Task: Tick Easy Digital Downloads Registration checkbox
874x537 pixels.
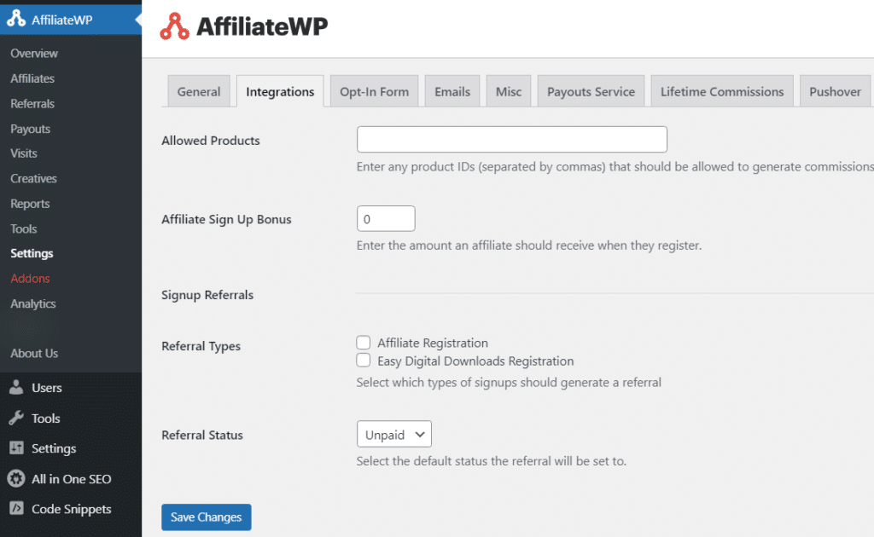Action: [364, 361]
